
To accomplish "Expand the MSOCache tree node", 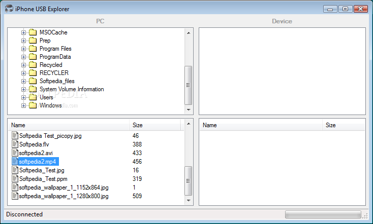I will pyautogui.click(x=23, y=32).
